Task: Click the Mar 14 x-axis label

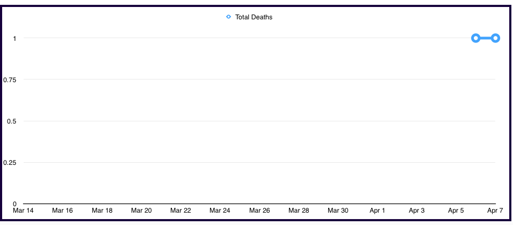Action: 23,211
